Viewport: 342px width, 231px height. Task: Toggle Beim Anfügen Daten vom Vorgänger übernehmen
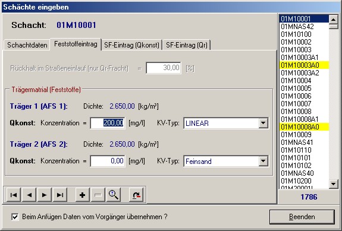tap(15, 217)
